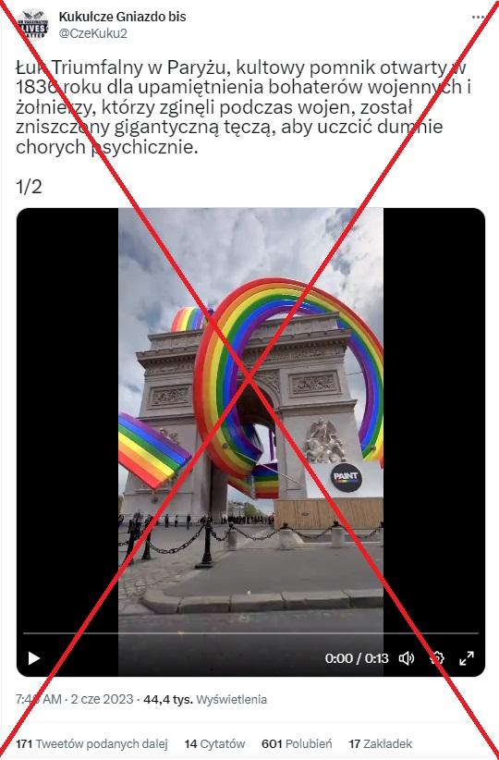Open the tweet's three-dot more menu

[478, 17]
